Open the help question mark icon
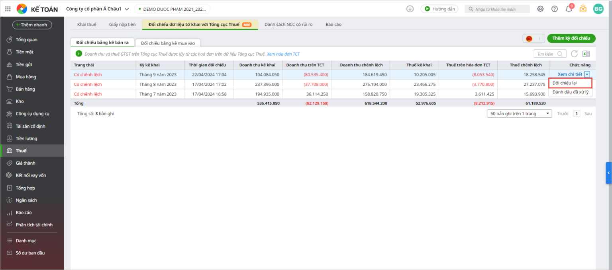This screenshot has width=612, height=270. pyautogui.click(x=554, y=9)
